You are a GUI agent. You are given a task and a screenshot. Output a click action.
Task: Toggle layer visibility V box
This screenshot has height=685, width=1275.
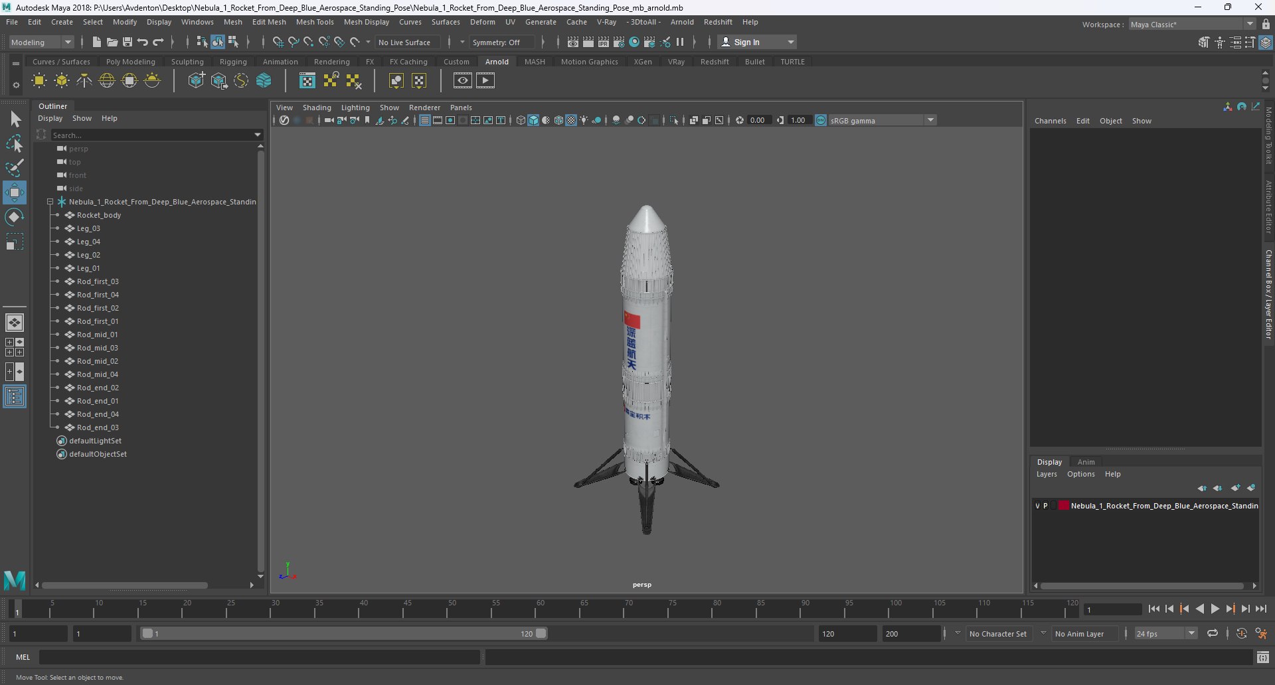(x=1038, y=506)
